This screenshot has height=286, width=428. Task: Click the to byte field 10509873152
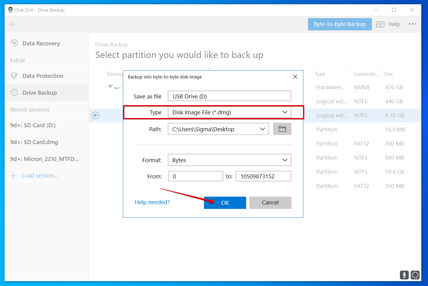pyautogui.click(x=263, y=176)
